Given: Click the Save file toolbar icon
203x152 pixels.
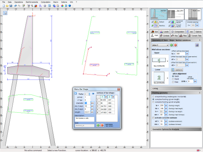Looking at the screenshot, I should 11,6.
